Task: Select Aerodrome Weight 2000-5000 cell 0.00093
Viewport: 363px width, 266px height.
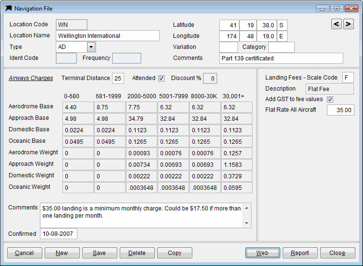Action: [x=141, y=153]
